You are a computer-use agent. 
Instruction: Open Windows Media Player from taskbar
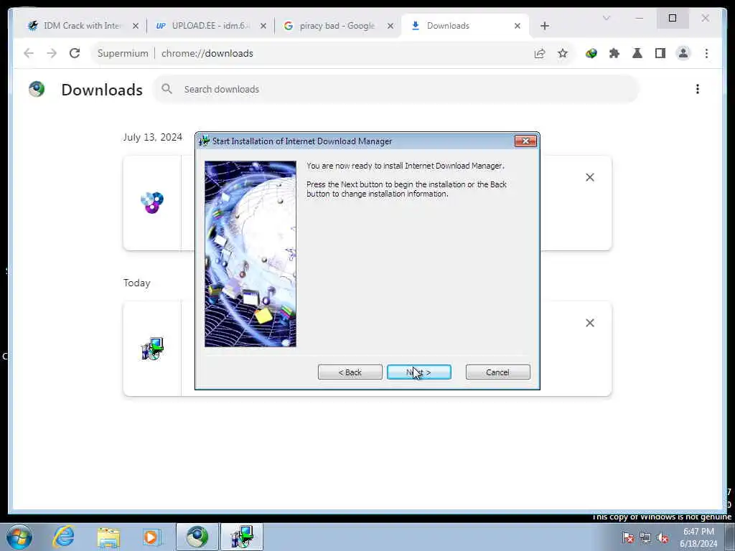click(x=151, y=537)
